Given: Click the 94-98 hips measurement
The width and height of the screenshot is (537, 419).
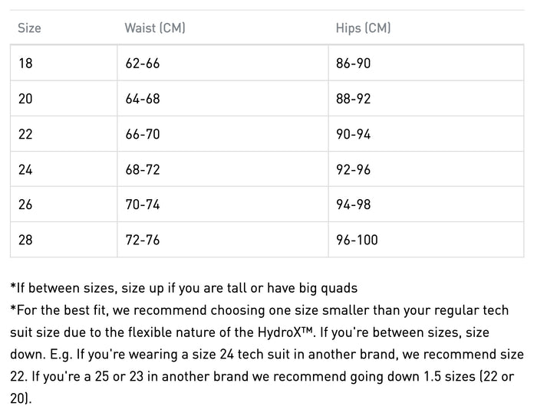Looking at the screenshot, I should click(353, 205).
